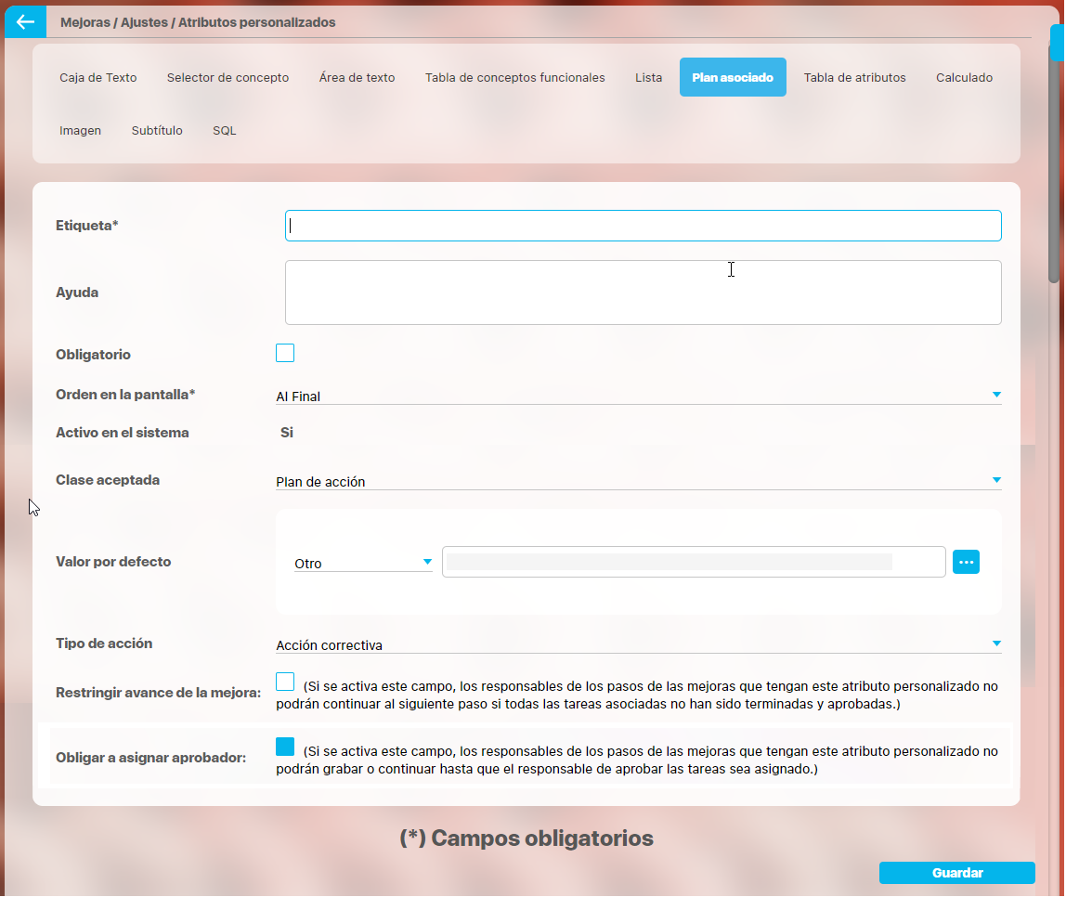Click the vertical scrollbar on the right
Viewport: 1066px width, 897px height.
click(1055, 158)
